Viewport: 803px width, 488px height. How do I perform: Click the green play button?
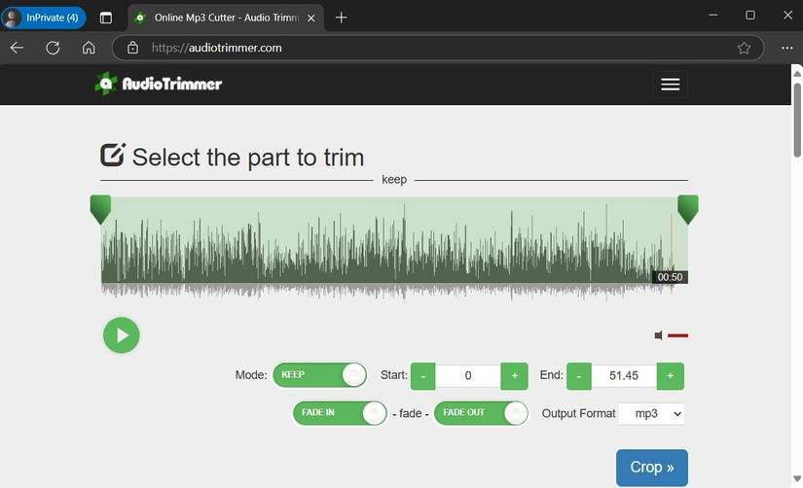pos(122,335)
